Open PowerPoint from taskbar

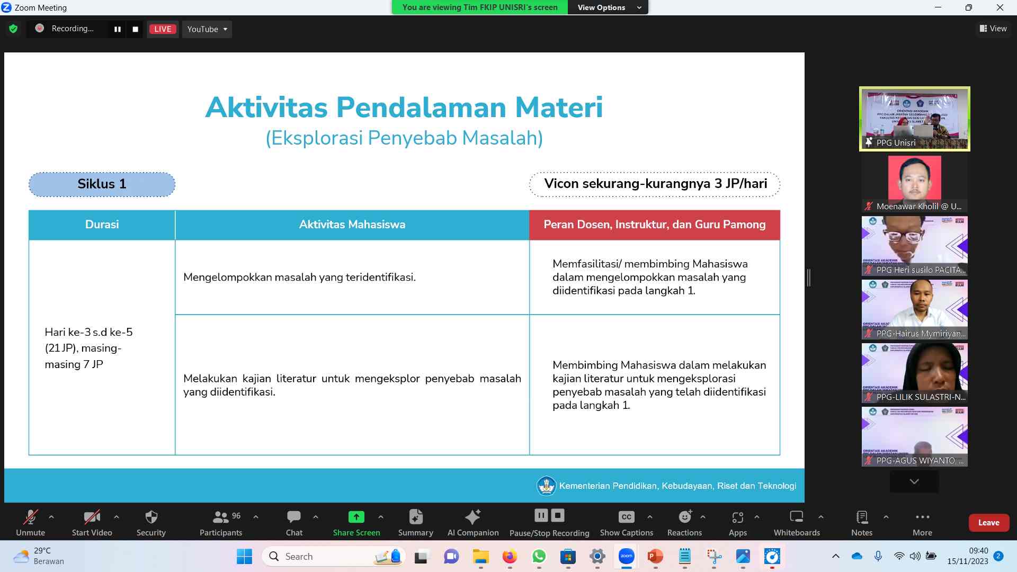[655, 557]
